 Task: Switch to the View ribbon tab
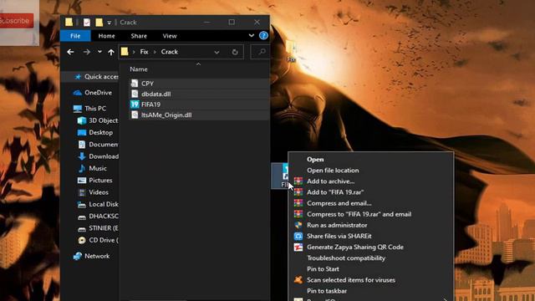[x=170, y=36]
